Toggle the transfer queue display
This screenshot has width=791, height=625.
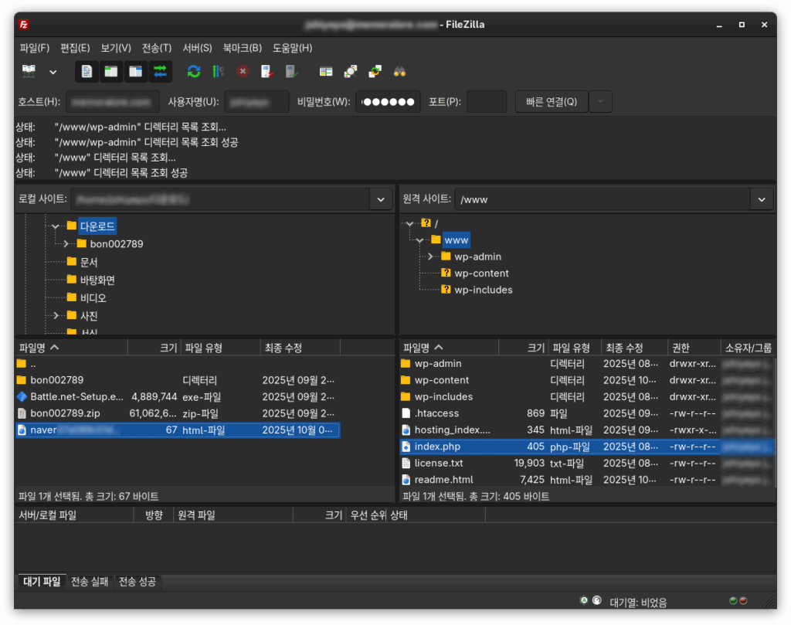pyautogui.click(x=161, y=71)
